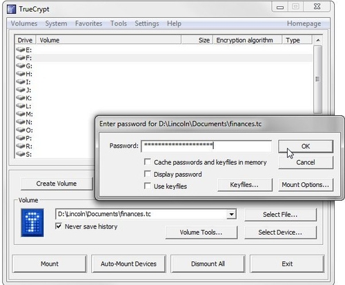Image resolution: width=345 pixels, height=285 pixels.
Task: Select drive I: entry
Action: pyautogui.click(x=23, y=82)
